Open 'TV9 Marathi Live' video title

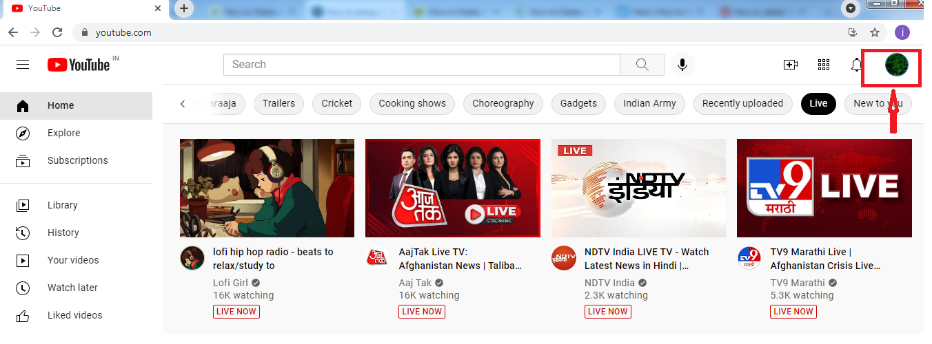click(x=826, y=259)
